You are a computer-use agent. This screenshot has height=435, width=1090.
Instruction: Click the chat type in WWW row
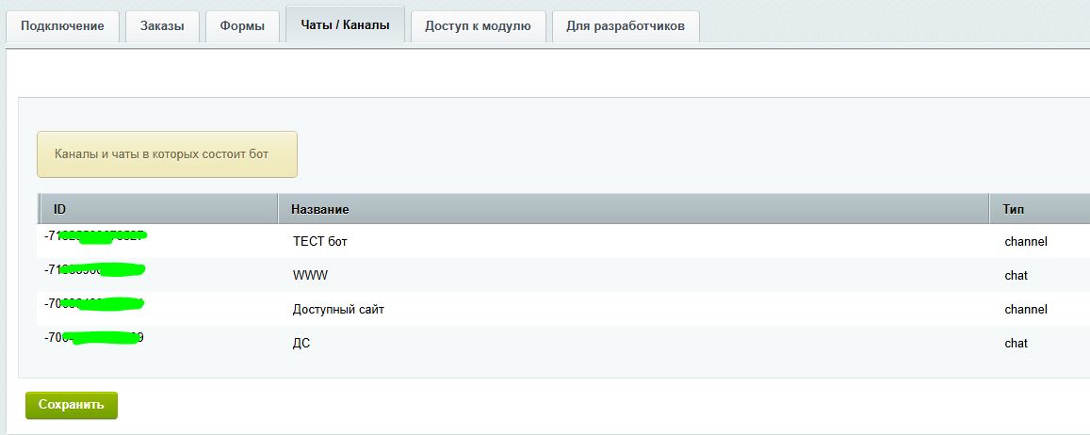click(x=1016, y=276)
